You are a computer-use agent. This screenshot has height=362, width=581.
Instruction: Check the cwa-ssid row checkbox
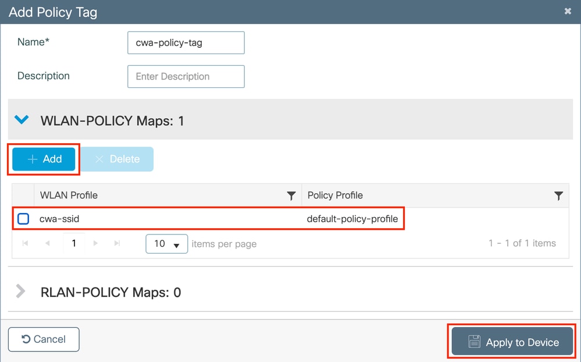[x=23, y=219]
